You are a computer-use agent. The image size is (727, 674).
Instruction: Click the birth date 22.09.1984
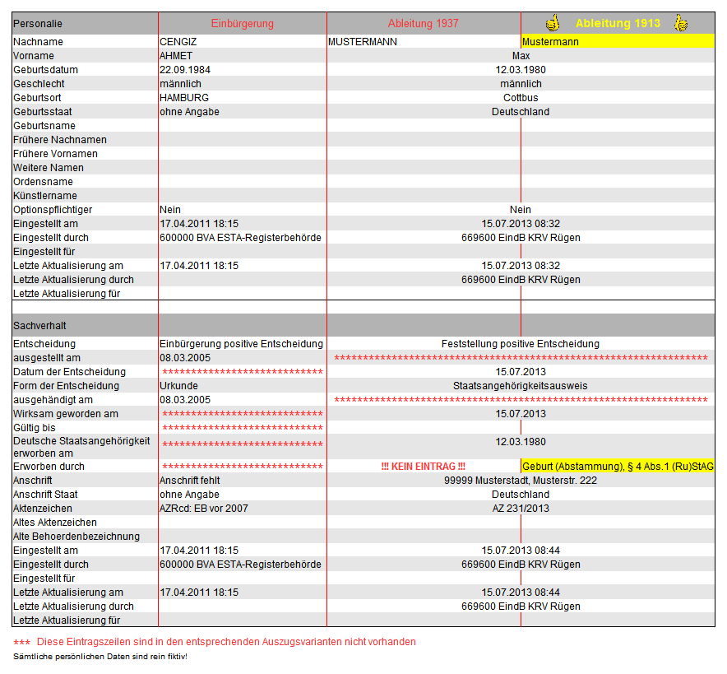(x=185, y=70)
